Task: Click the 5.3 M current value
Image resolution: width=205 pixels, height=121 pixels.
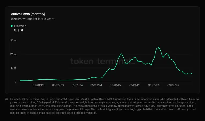Action: pos(18,31)
